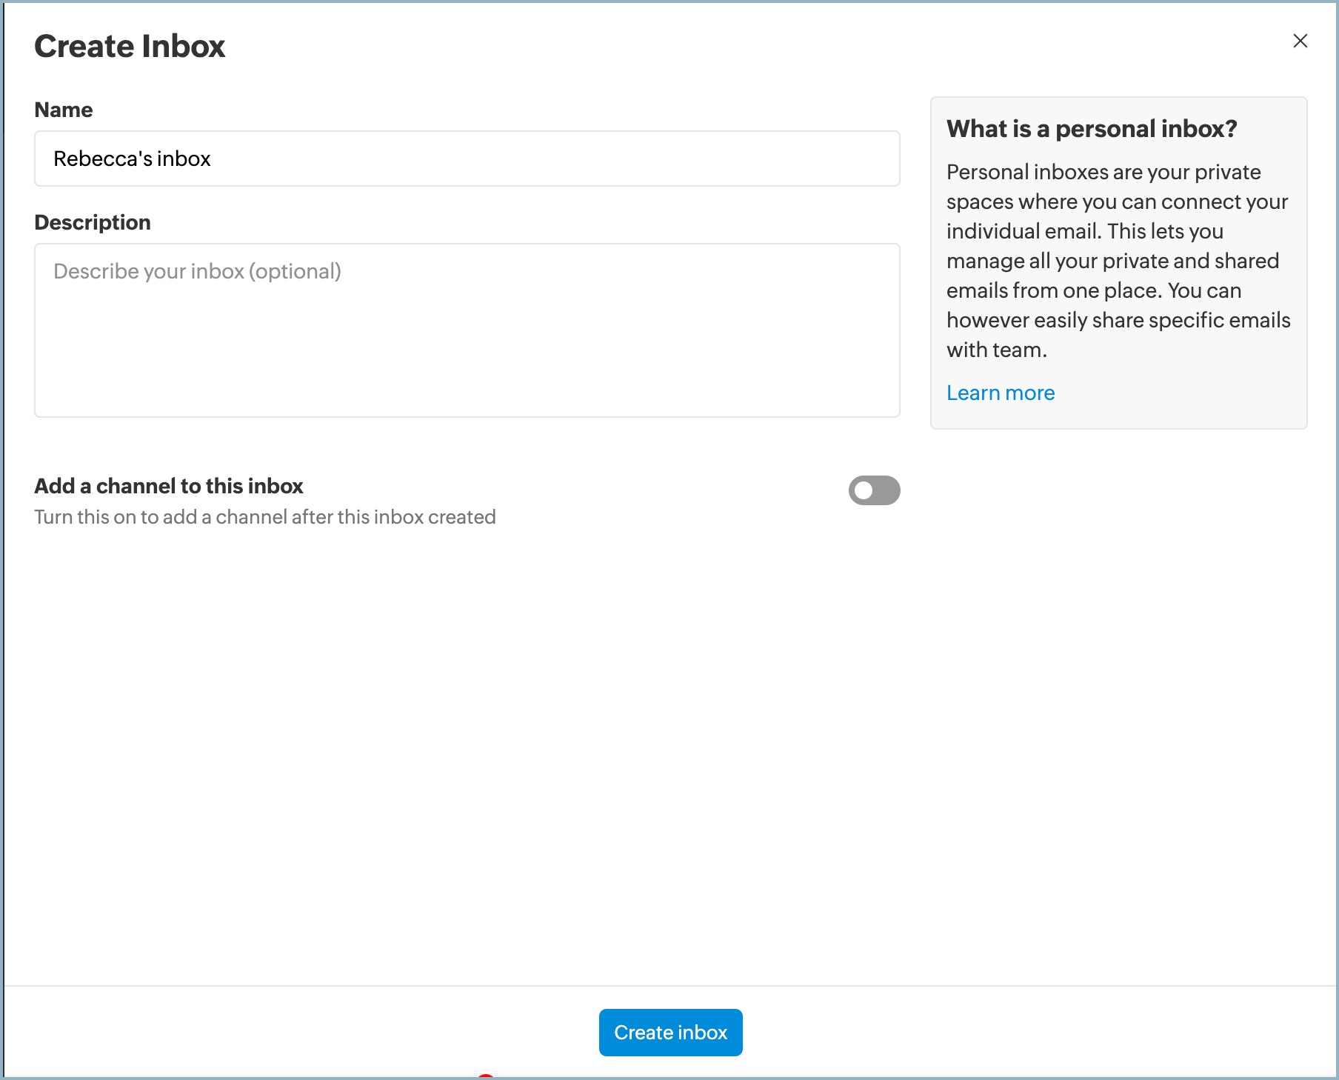Click the 'with team.' line in info panel

[x=996, y=350]
